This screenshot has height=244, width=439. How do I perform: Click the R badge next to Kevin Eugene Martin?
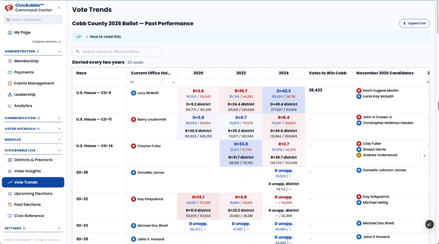click(x=359, y=91)
